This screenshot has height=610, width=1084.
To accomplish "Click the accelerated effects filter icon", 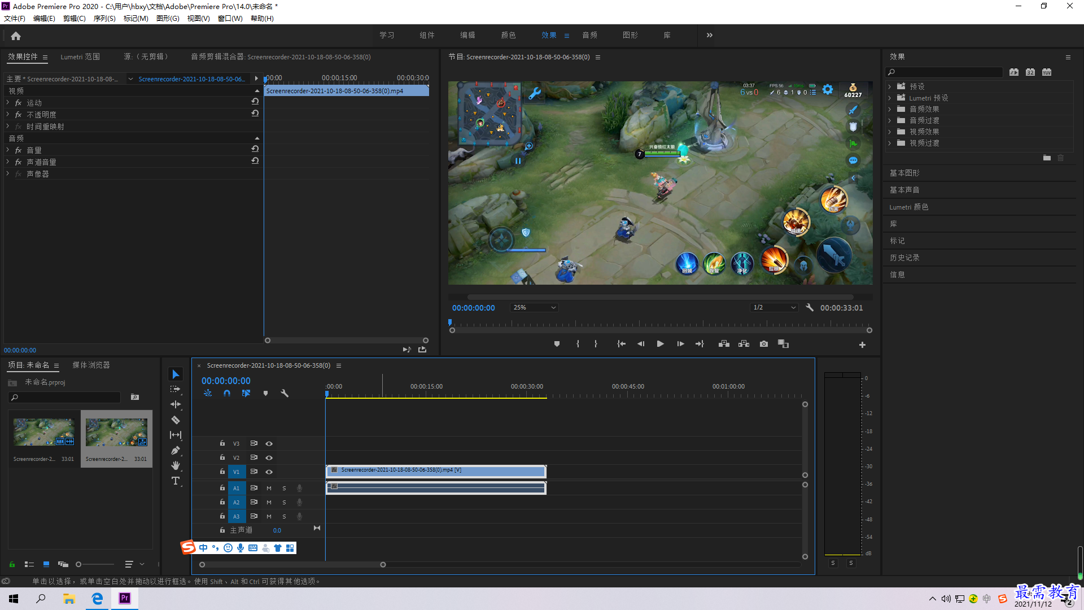I will point(1014,72).
